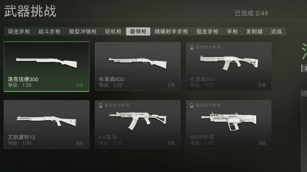Pick the MX守护者 weapon card
The width and height of the screenshot is (307, 172).
pos(229,125)
